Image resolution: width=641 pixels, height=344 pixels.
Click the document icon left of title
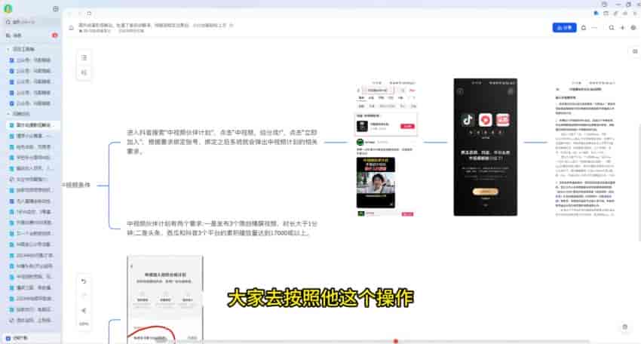point(71,27)
